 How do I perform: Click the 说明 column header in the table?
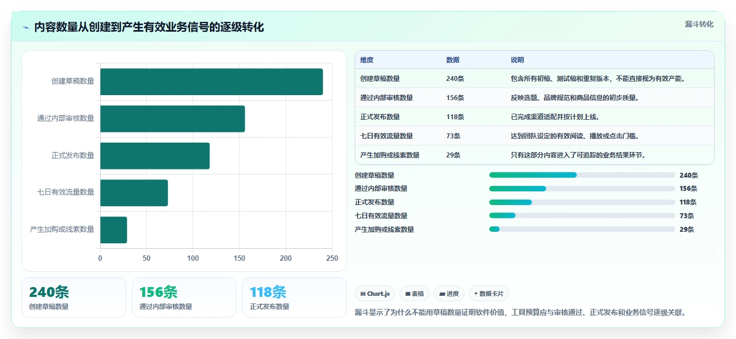[517, 60]
